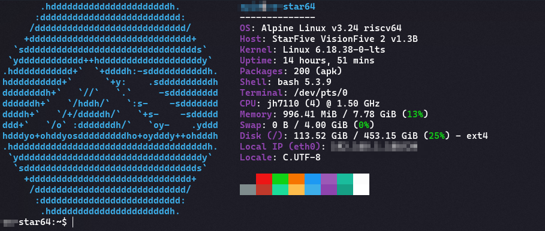Click the 'Host' label

[250, 39]
